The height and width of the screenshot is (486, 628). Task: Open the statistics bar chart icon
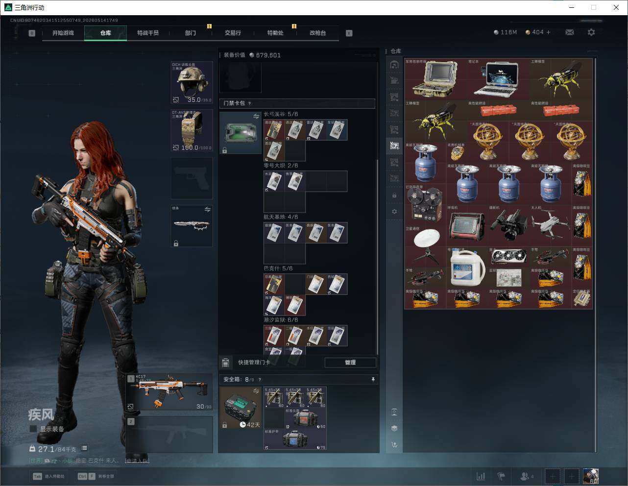pos(481,476)
